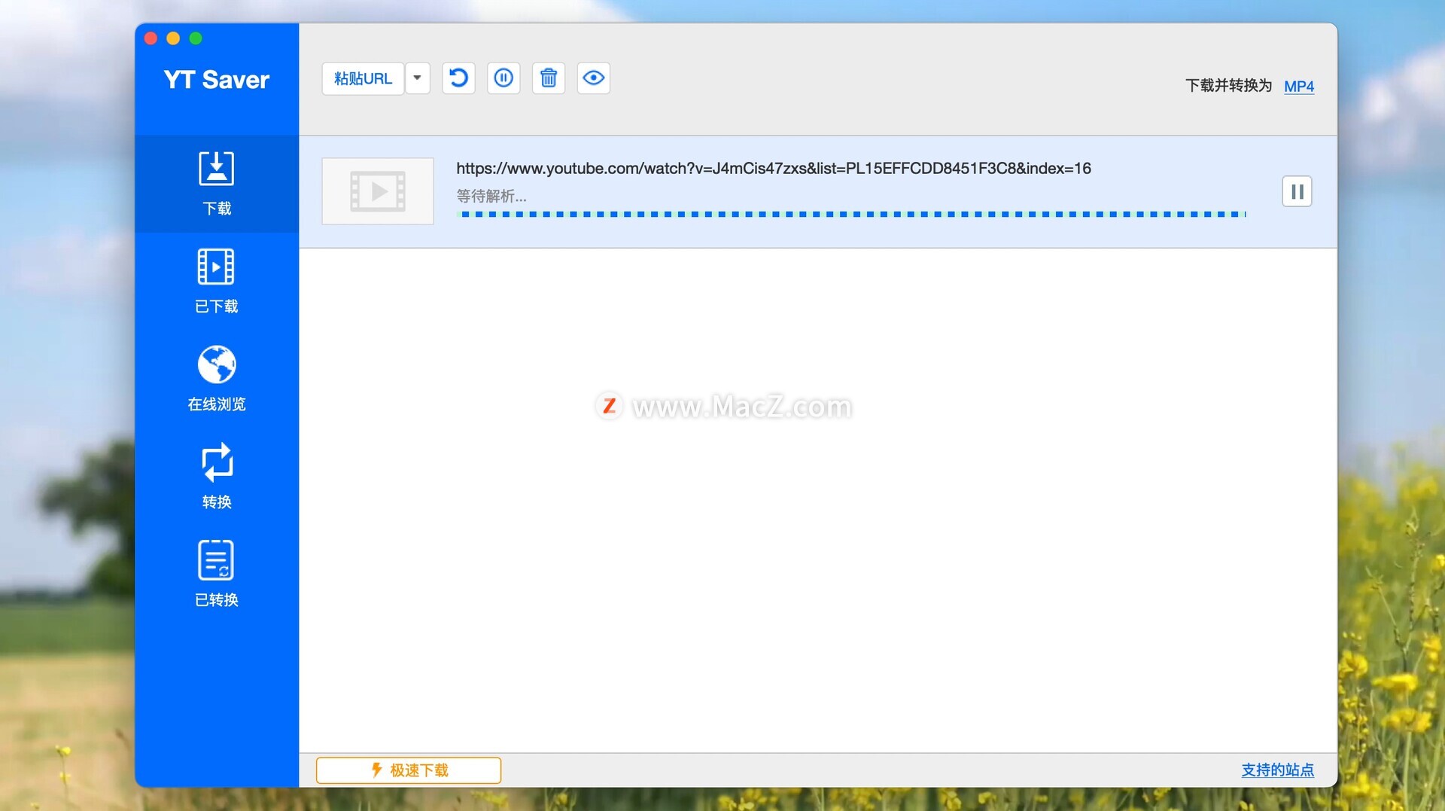
Task: Open the Supported sites (支持的站点) link
Action: tap(1278, 770)
